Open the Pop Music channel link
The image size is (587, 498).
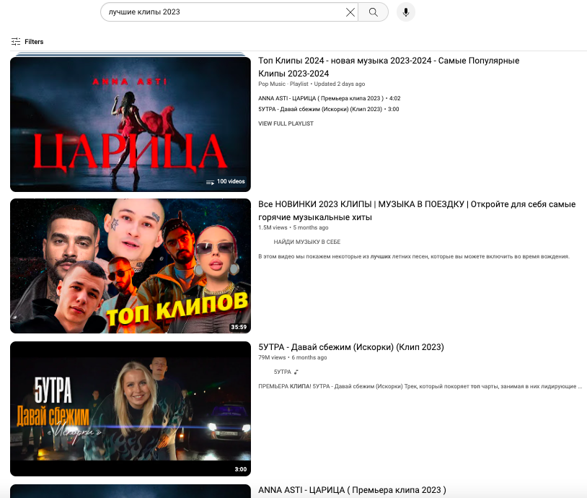(x=272, y=84)
